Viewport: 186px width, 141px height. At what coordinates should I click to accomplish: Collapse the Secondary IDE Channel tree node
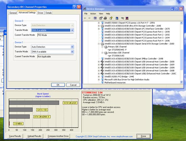102,53
